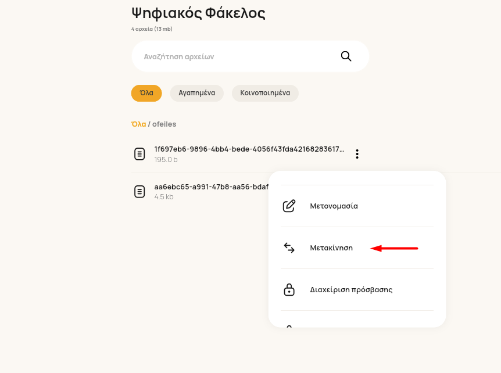Click document icon of the 1f697eb6 file
This screenshot has width=501, height=373.
[139, 154]
